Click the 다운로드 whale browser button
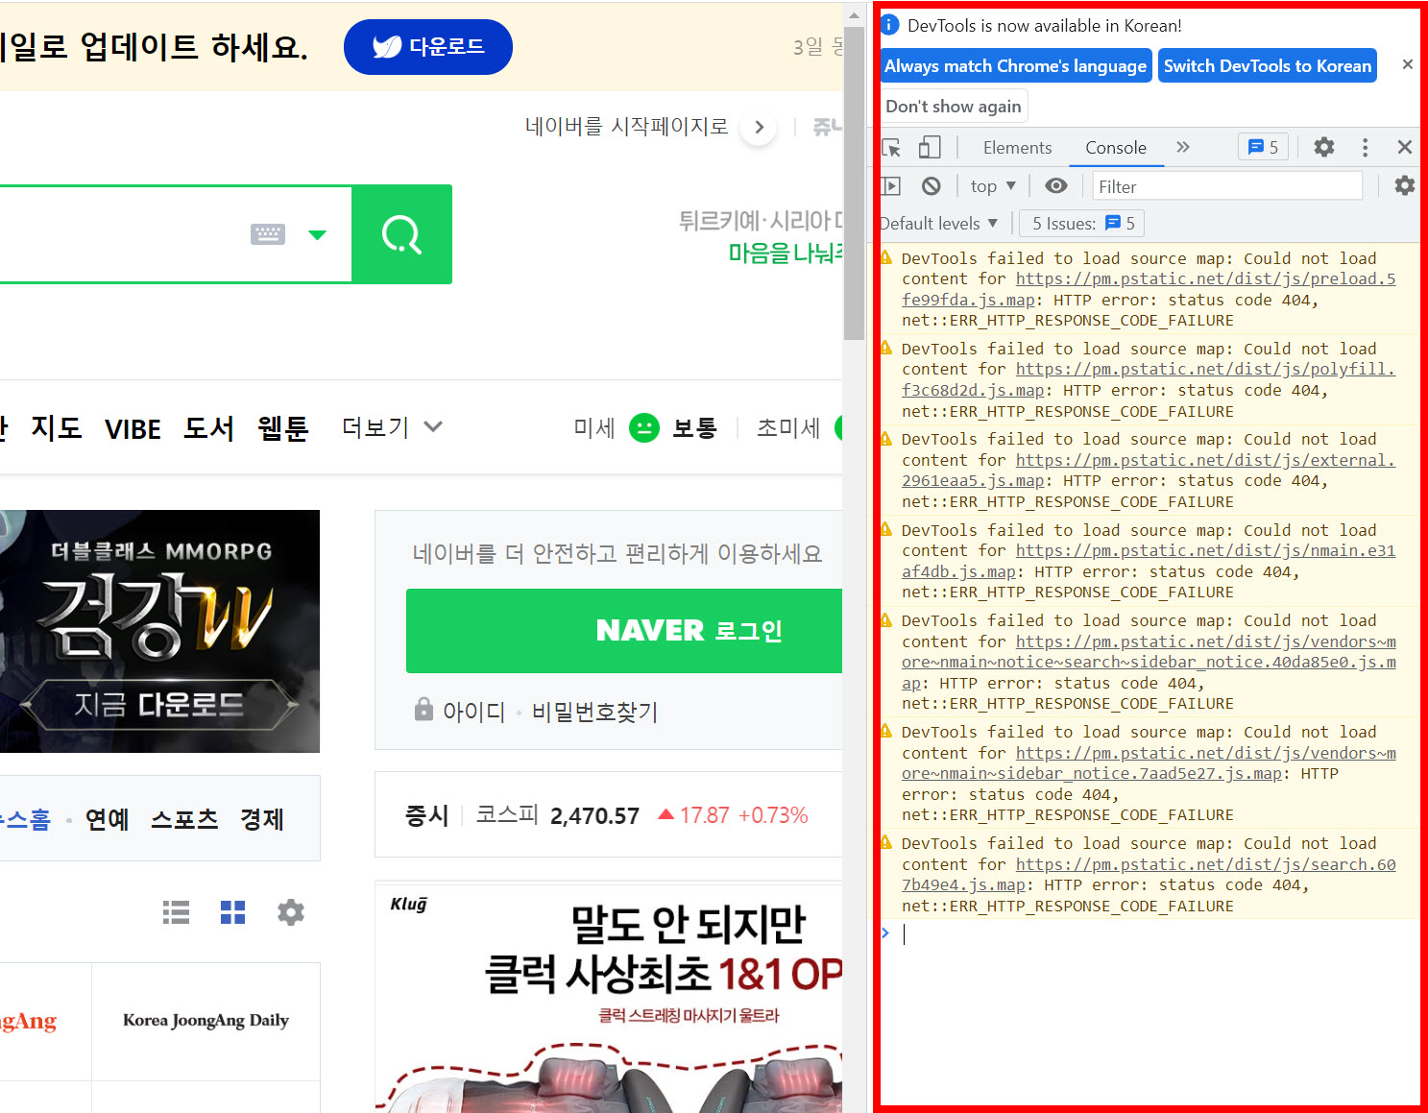 click(x=428, y=47)
